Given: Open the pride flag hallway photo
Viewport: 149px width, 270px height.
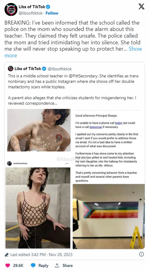Looking at the screenshot, I should tap(109, 216).
